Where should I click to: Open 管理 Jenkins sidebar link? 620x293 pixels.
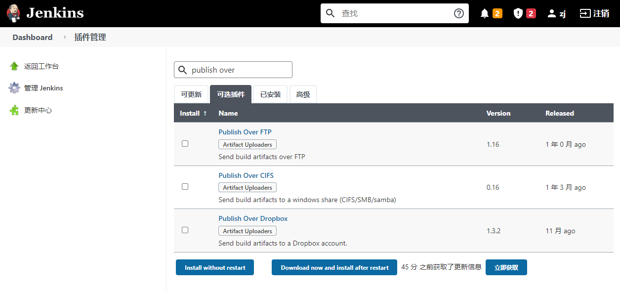click(43, 88)
